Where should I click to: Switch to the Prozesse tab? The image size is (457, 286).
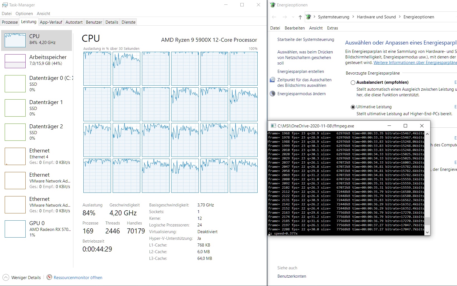click(x=10, y=22)
